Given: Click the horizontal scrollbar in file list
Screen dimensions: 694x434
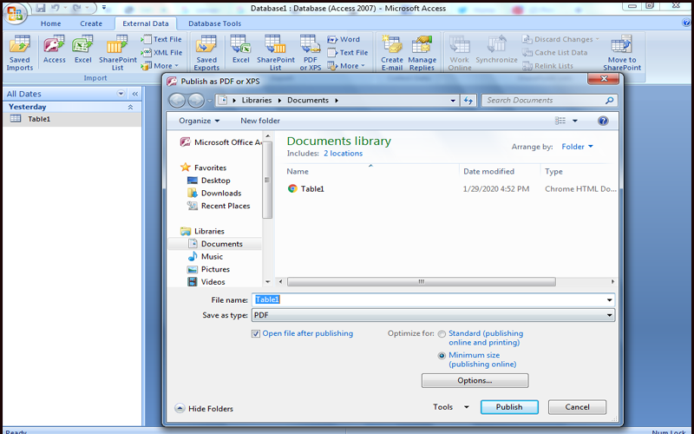Looking at the screenshot, I should (x=421, y=281).
